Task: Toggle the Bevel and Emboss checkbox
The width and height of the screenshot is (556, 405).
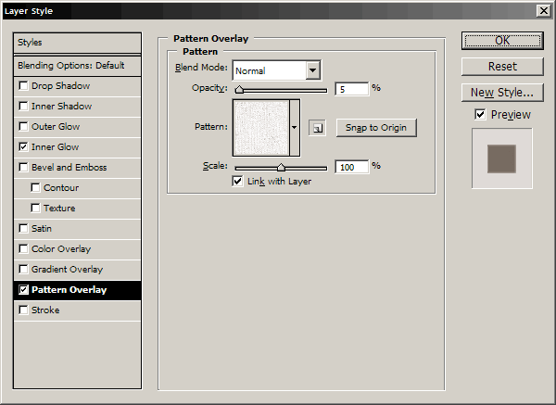Action: point(23,168)
